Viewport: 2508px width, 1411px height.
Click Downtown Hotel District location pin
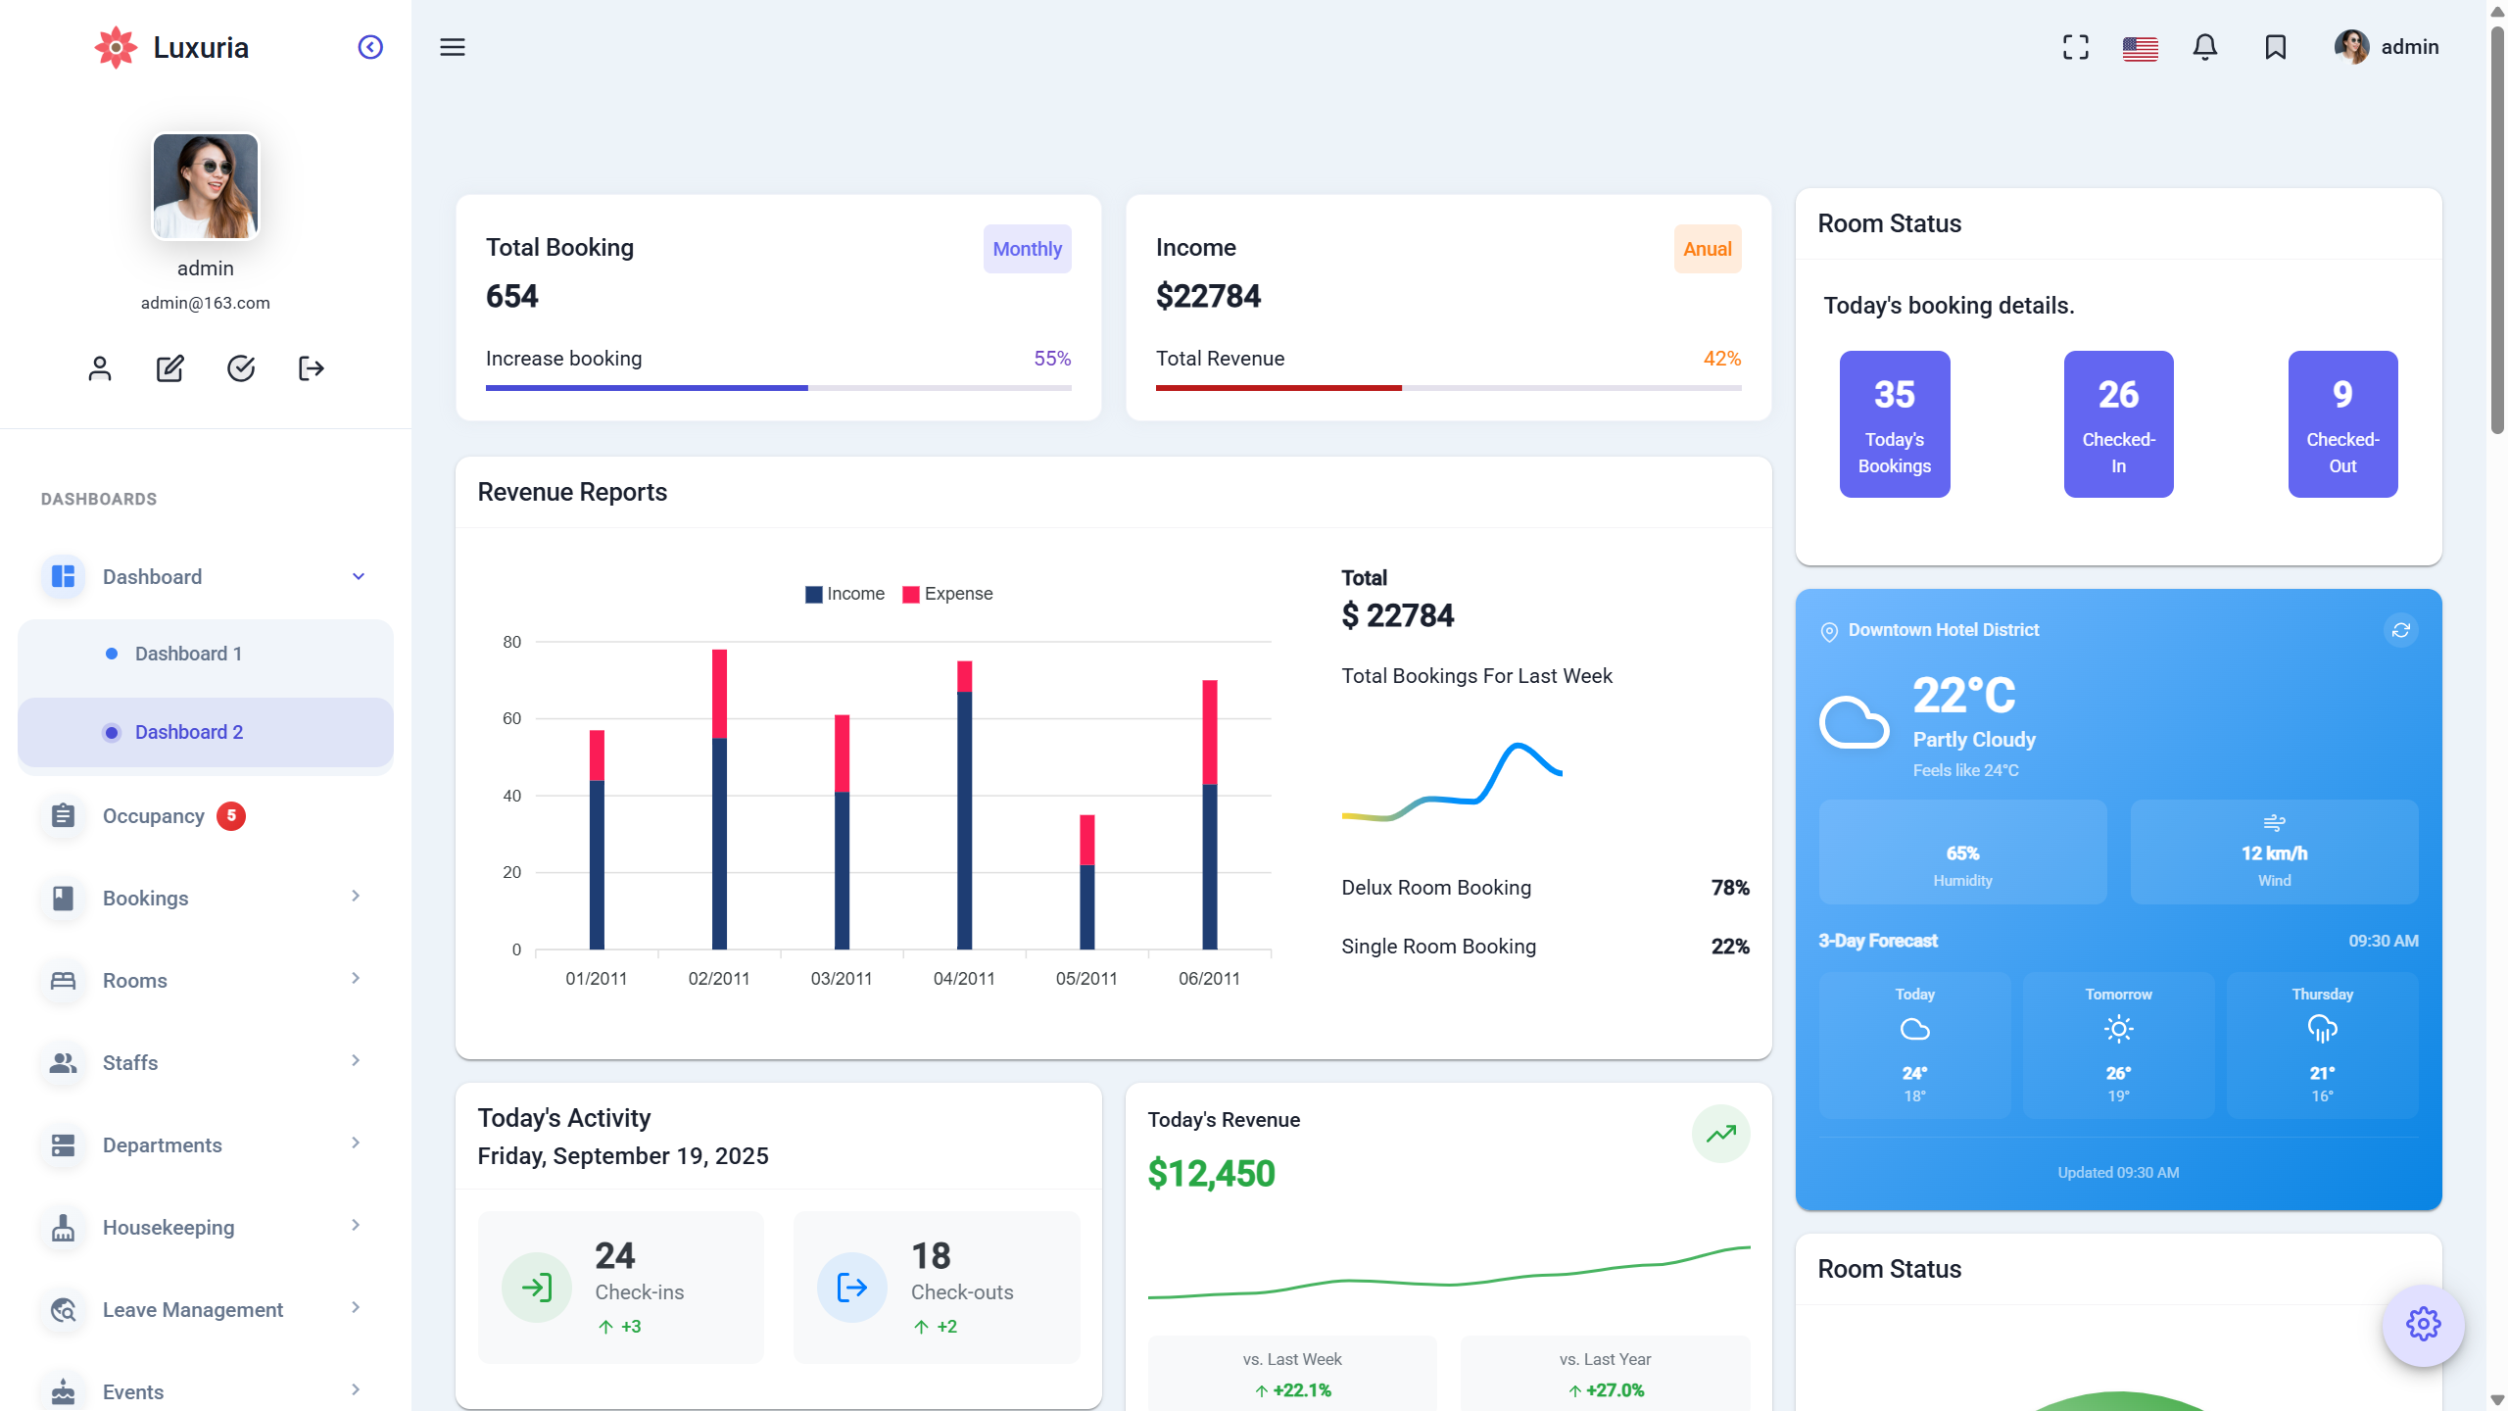1828,631
